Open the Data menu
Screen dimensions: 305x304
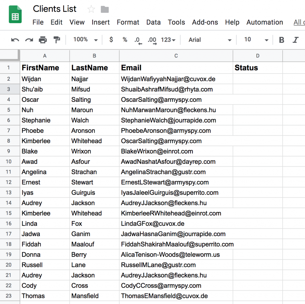[x=153, y=22]
